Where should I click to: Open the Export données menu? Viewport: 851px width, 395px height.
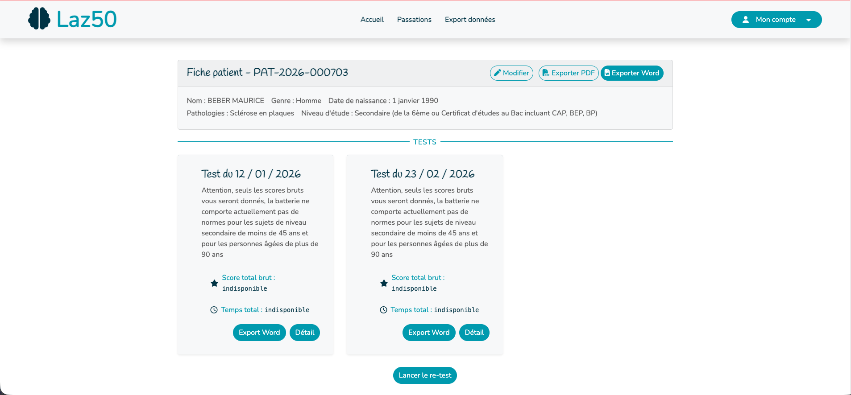pyautogui.click(x=470, y=20)
